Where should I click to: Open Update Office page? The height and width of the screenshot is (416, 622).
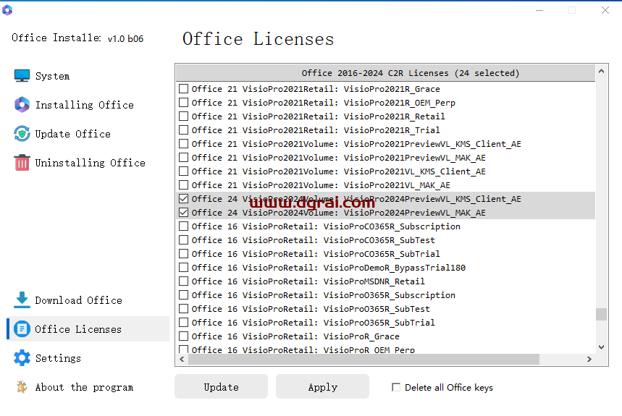point(73,134)
